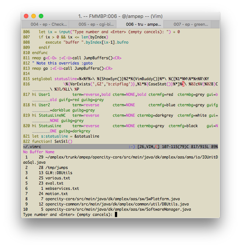This screenshot has width=241, height=248.
Task: Click buffer entry various.txt
Action: point(58,178)
